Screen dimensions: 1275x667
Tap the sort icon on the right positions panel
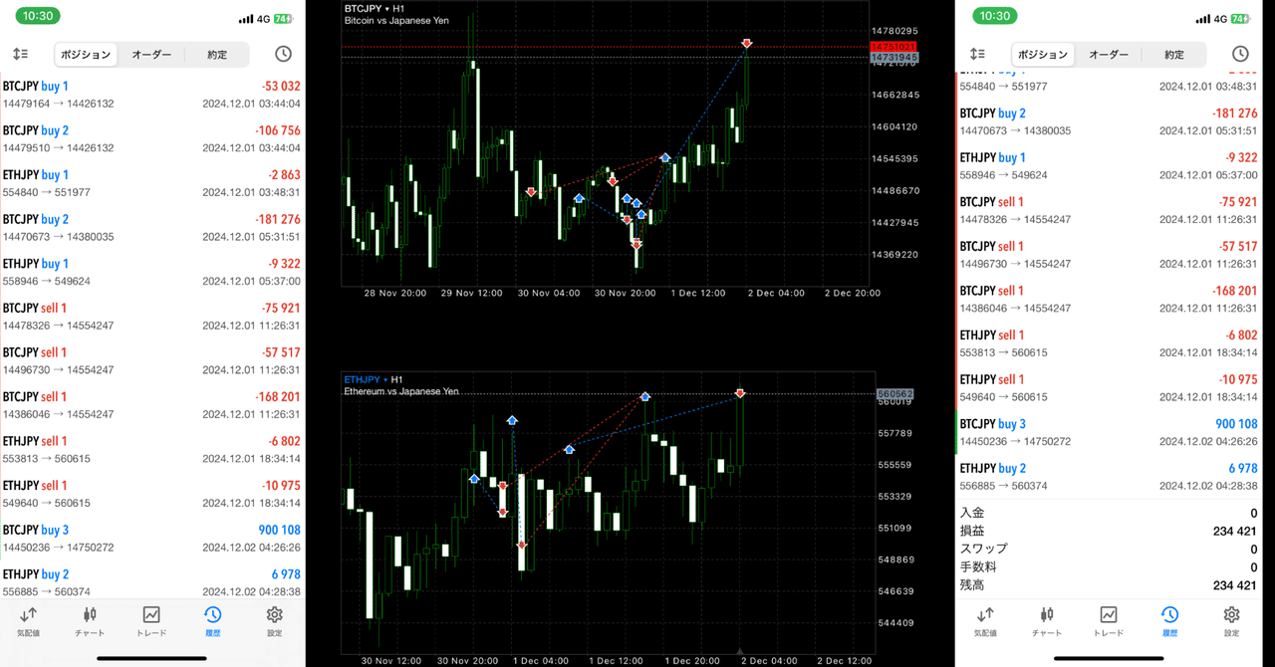(x=977, y=54)
